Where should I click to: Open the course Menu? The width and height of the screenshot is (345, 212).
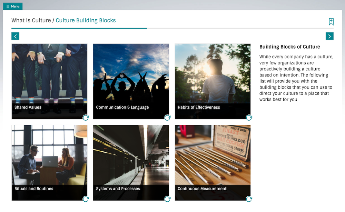[x=13, y=6]
